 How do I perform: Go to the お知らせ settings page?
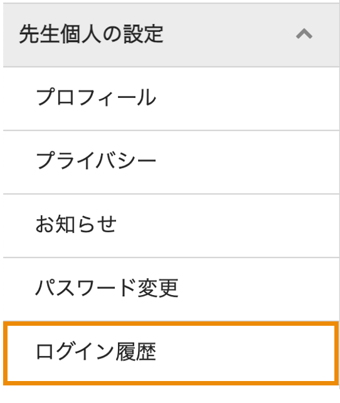(x=171, y=225)
